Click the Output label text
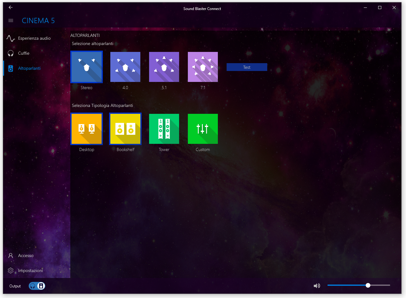The image size is (406, 298). coord(15,286)
